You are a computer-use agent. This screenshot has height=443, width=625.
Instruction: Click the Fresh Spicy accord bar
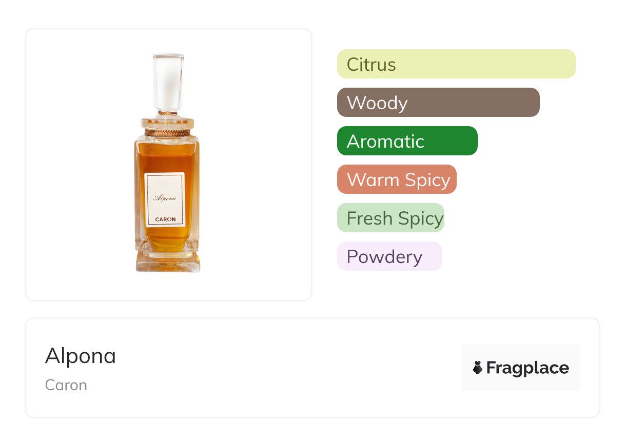pos(390,218)
